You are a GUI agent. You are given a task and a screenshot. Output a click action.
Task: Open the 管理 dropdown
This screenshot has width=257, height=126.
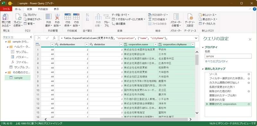coord(29,24)
